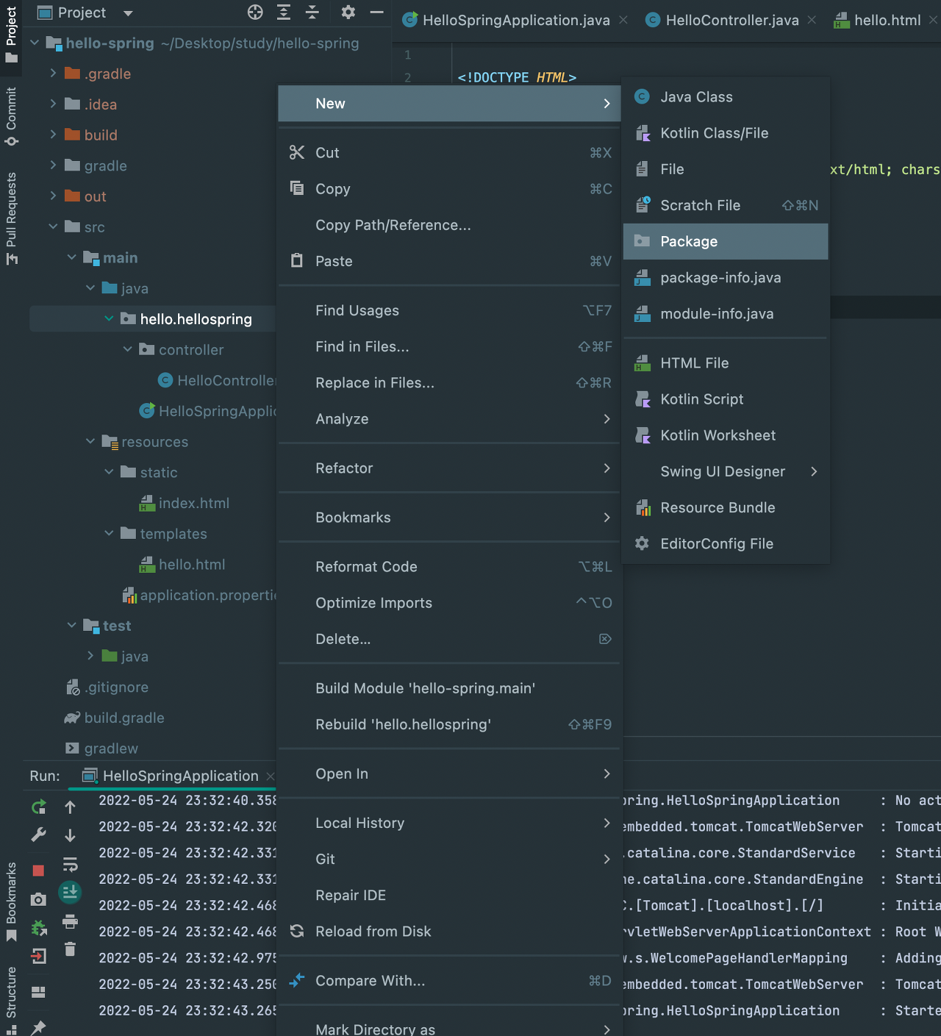Click the print icon in Run console
The height and width of the screenshot is (1036, 941).
tap(70, 921)
